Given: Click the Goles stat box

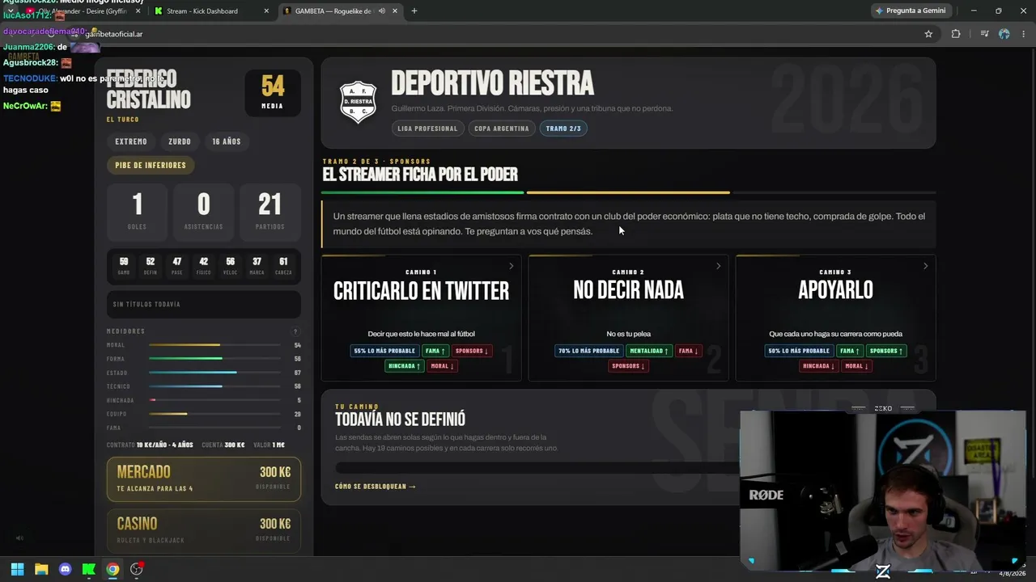Looking at the screenshot, I should point(137,212).
